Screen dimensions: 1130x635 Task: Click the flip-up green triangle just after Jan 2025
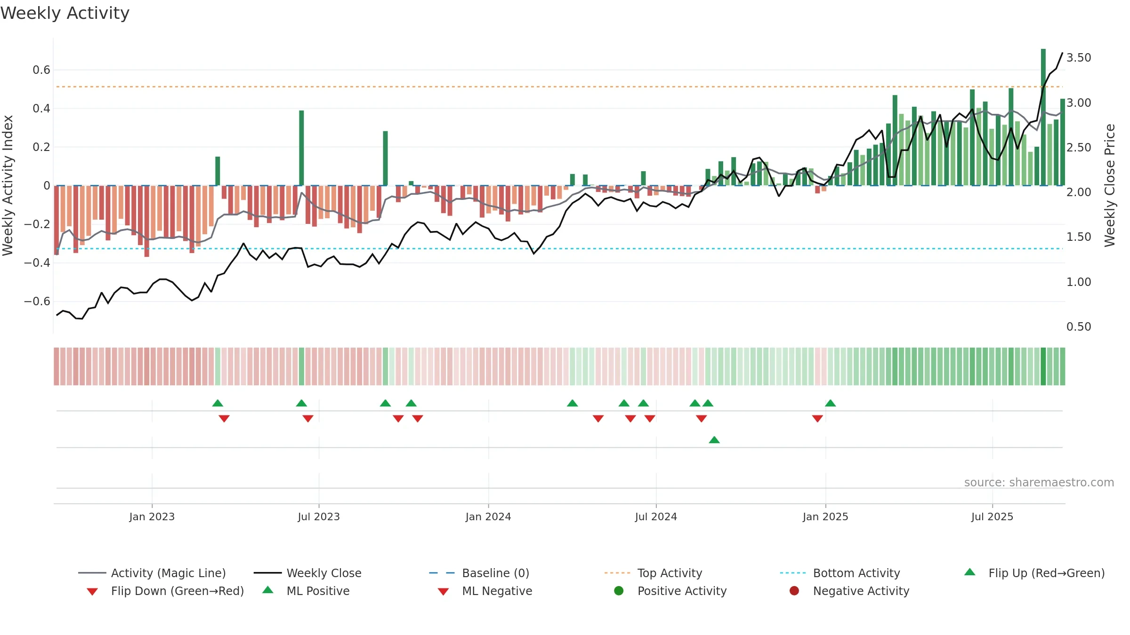[x=831, y=403]
